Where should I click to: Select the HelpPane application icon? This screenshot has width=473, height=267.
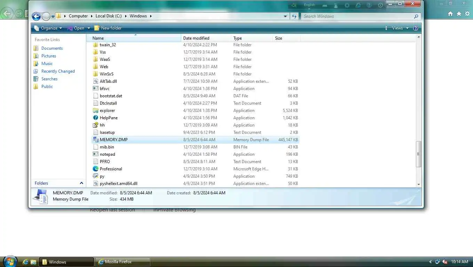coord(96,118)
